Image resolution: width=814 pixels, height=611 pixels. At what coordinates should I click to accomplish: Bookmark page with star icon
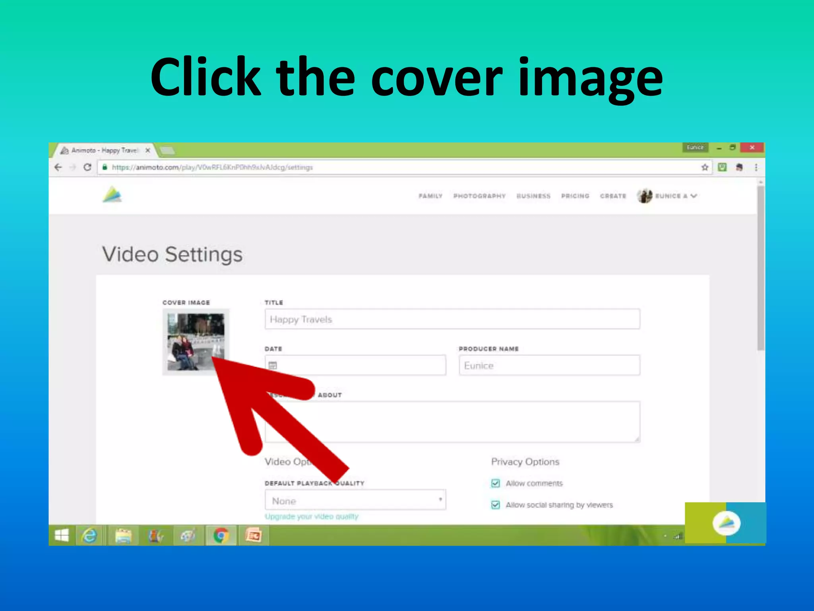(x=705, y=167)
